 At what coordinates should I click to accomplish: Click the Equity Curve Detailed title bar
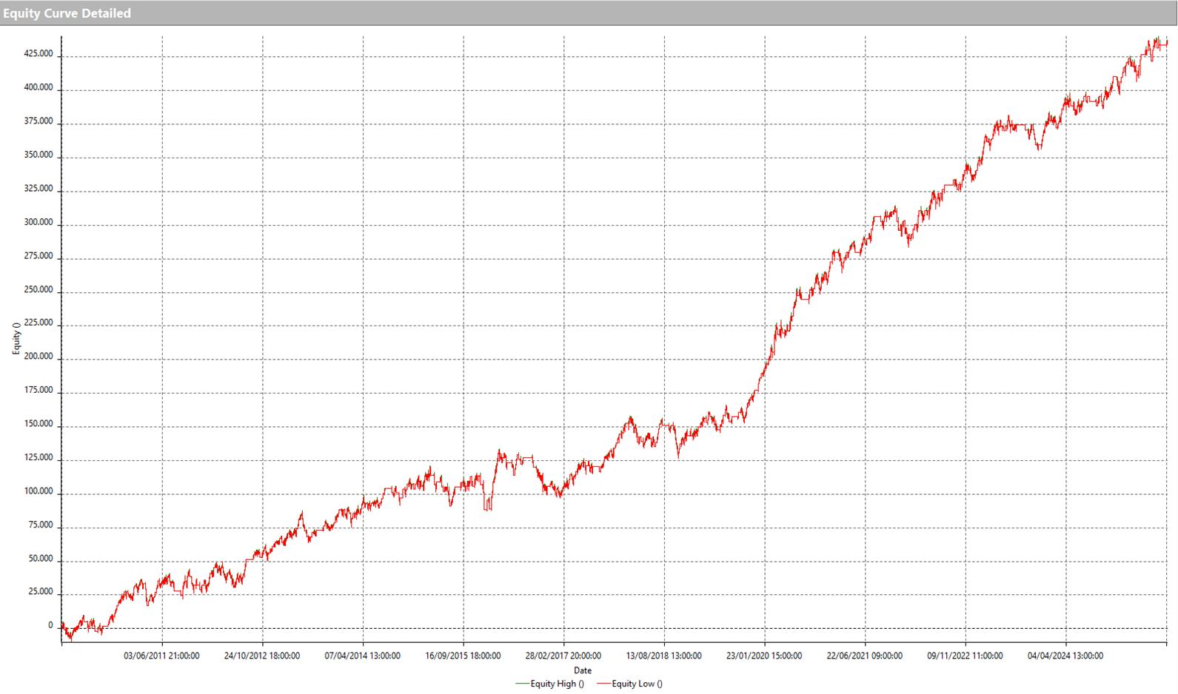pyautogui.click(x=67, y=13)
